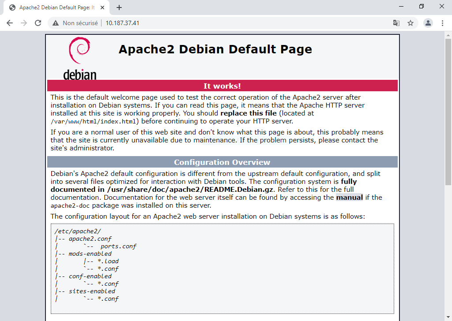The height and width of the screenshot is (321, 452).
Task: Click the 'apache2-doc' package name
Action: [x=70, y=205]
